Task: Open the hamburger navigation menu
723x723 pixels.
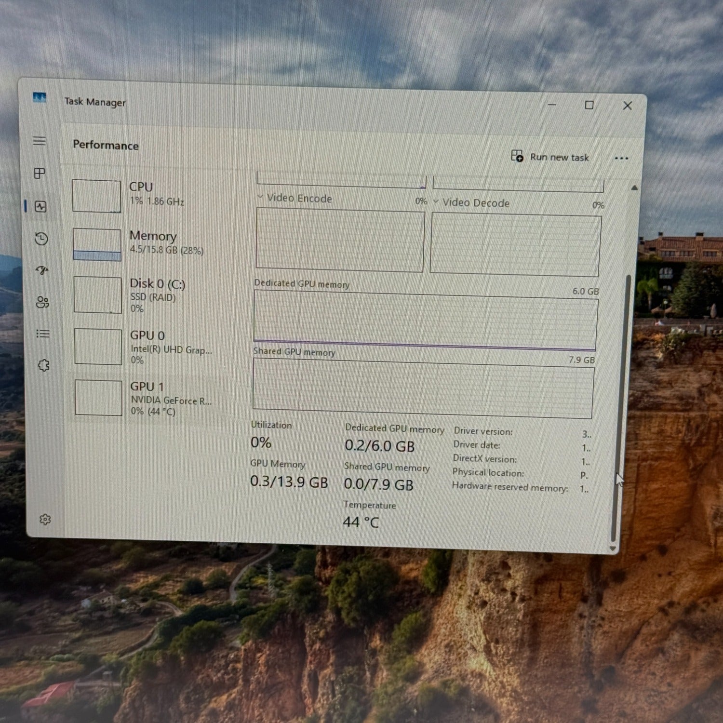Action: 40,141
